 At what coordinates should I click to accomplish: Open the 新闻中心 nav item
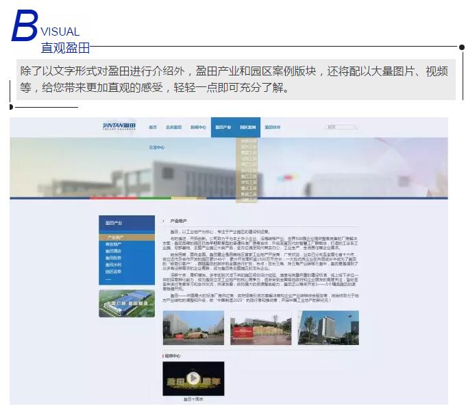[198, 127]
